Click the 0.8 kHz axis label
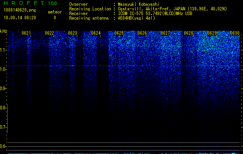Viewport: 243px width, 154px height. 3,108
